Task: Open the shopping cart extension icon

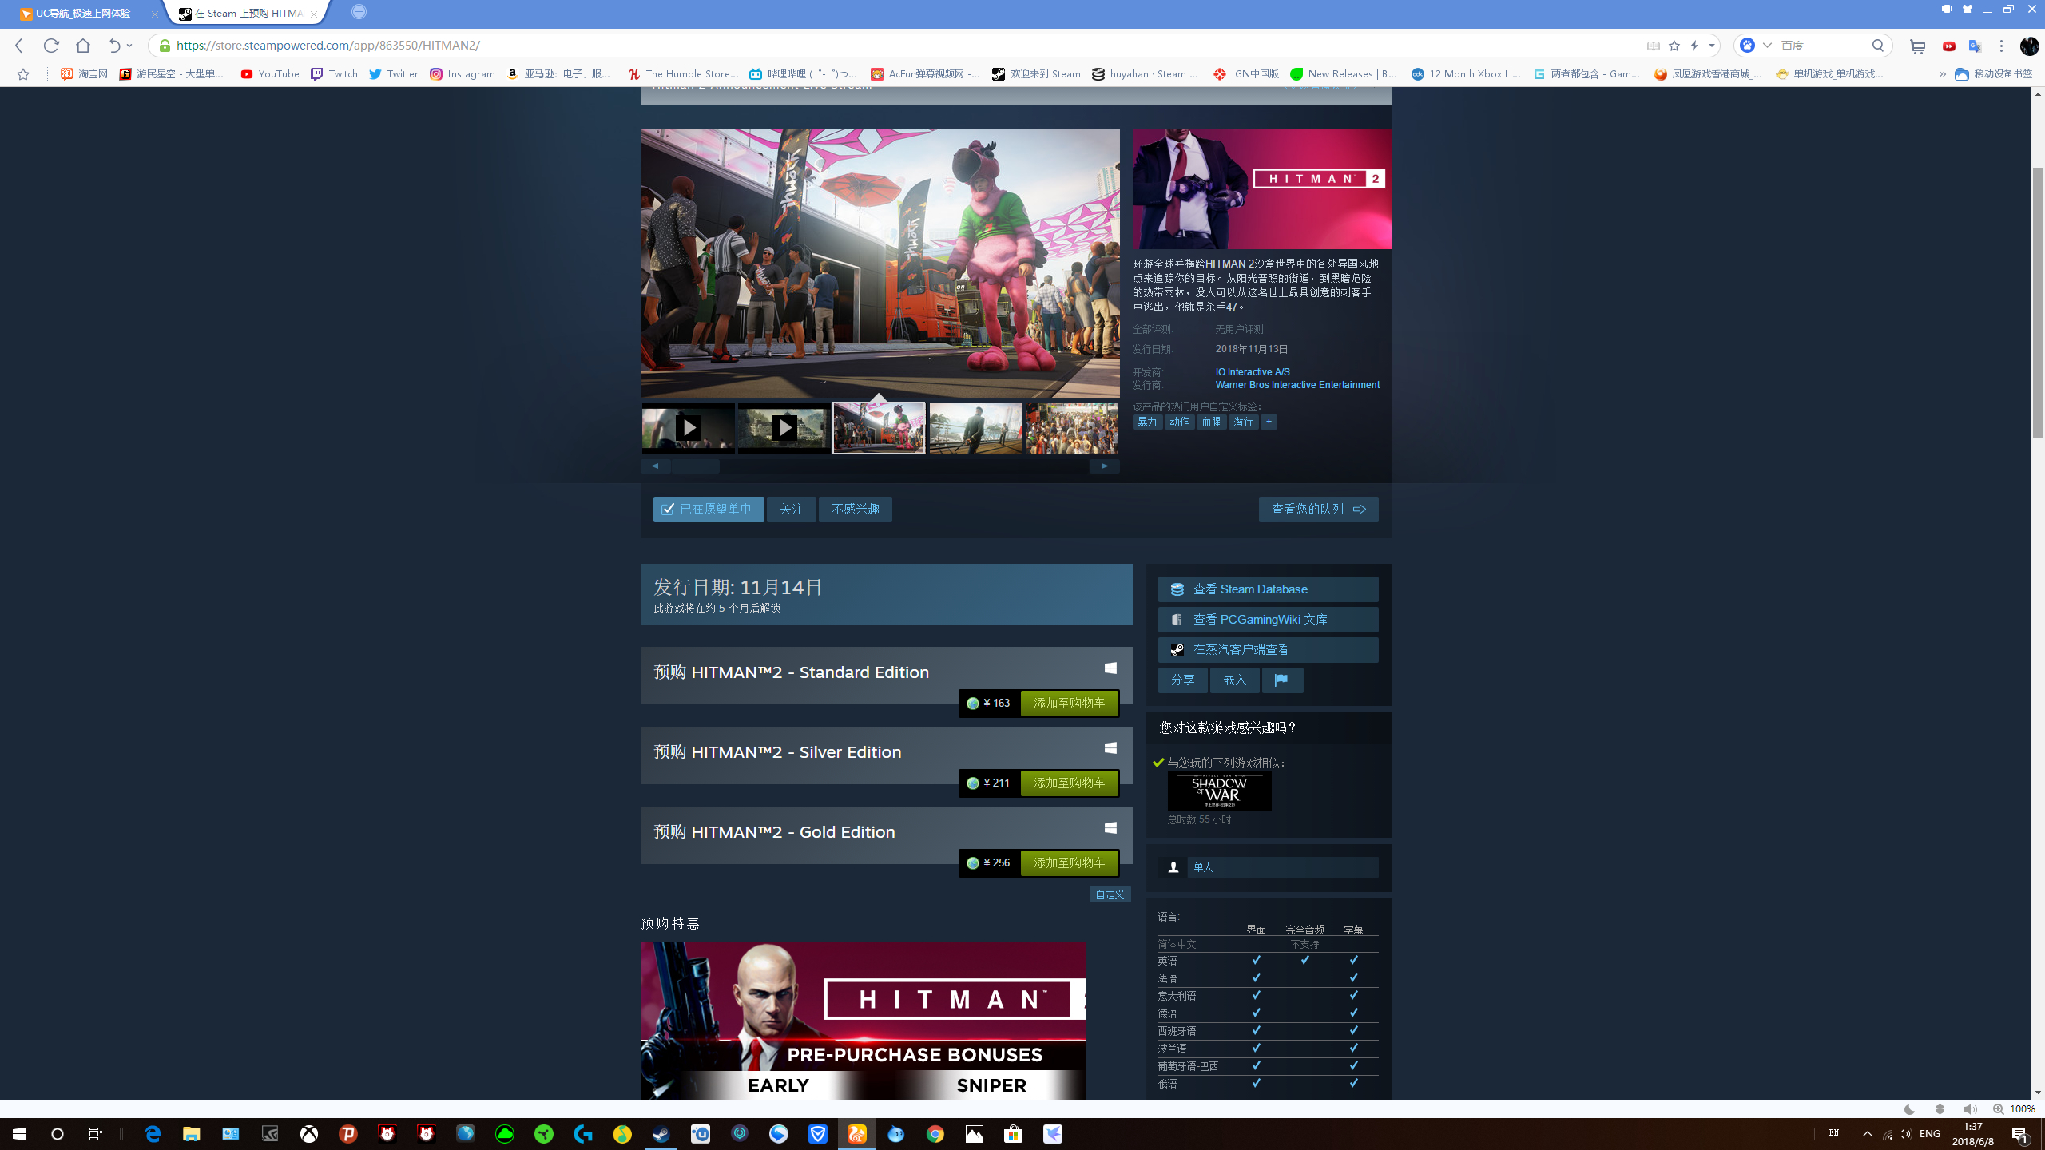Action: pyautogui.click(x=1918, y=46)
